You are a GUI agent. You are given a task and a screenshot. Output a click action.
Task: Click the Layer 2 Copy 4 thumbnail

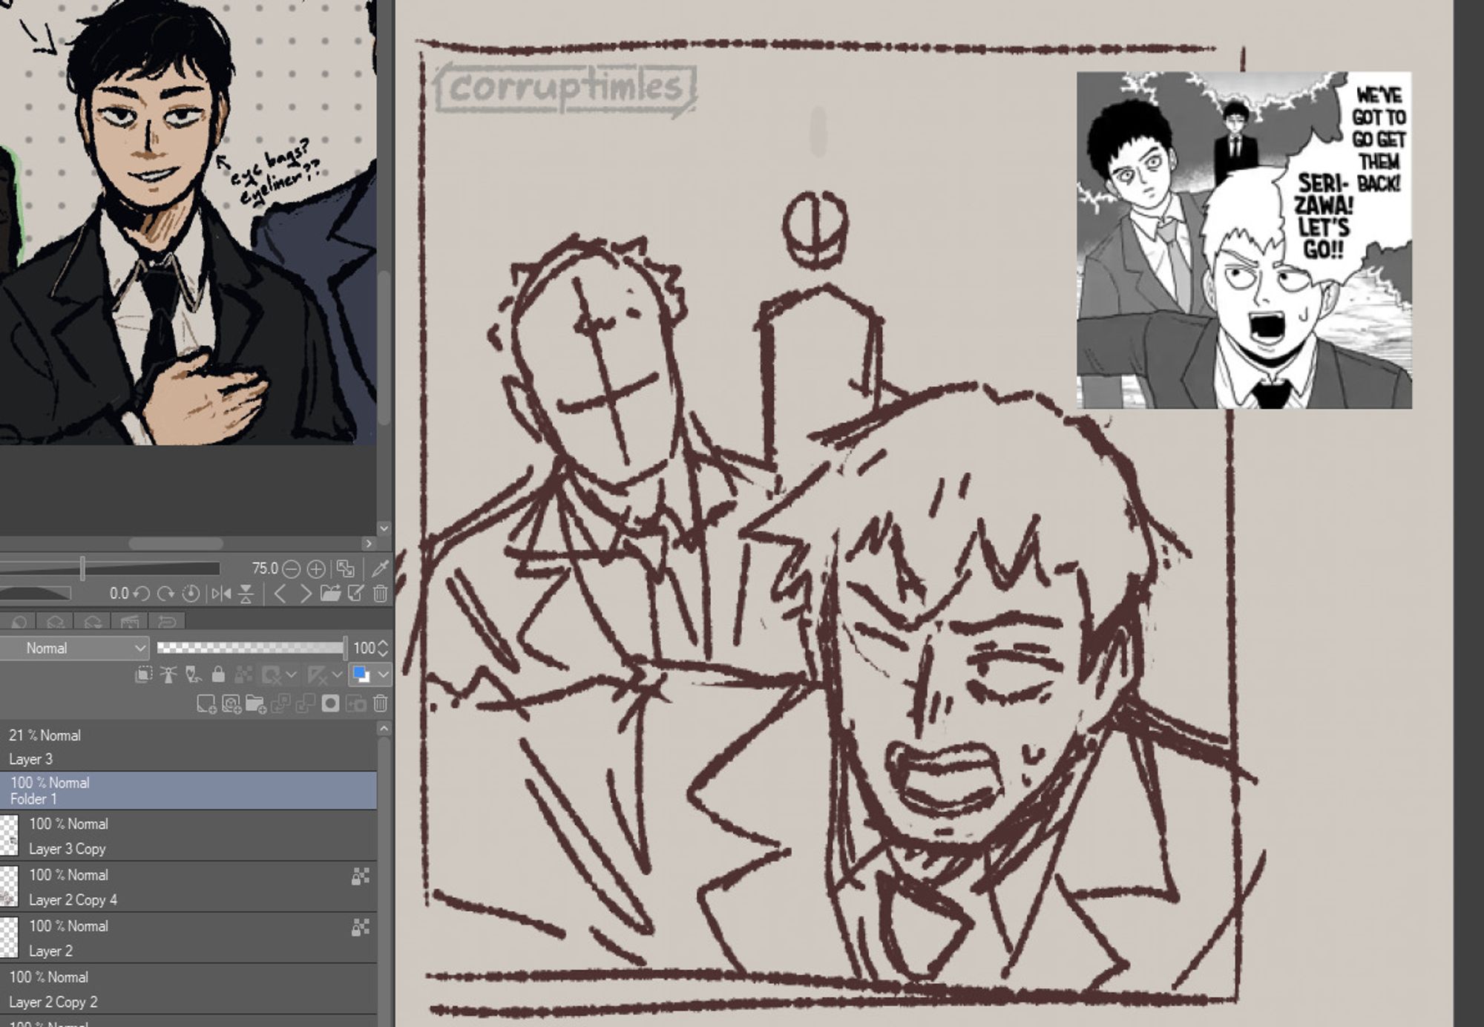click(x=9, y=887)
